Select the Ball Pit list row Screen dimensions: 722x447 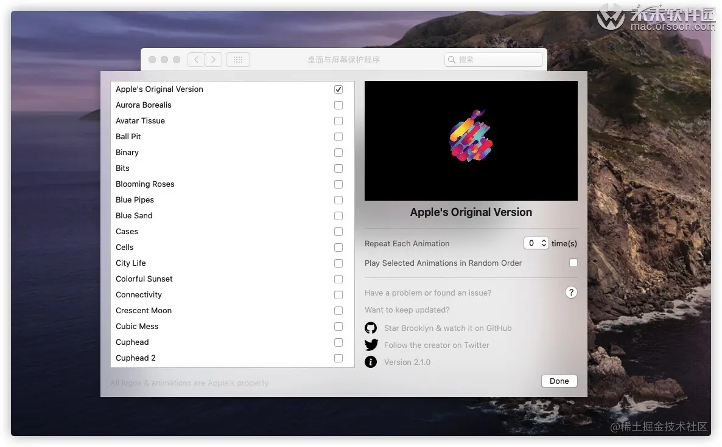(x=233, y=137)
